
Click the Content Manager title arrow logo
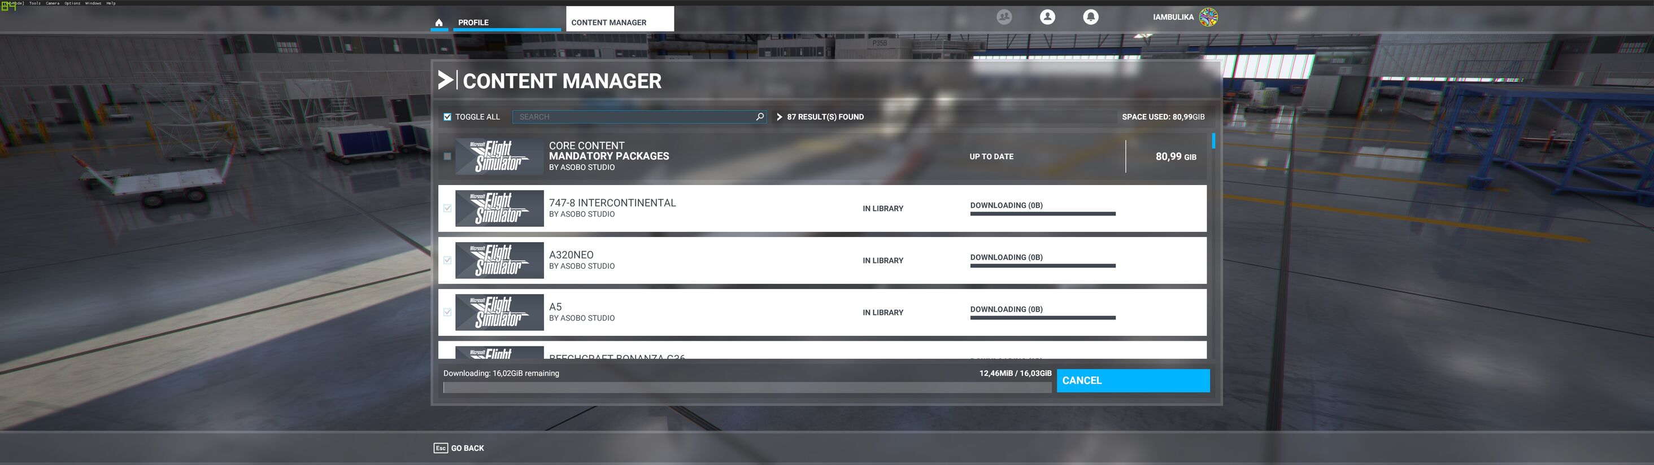[x=446, y=81]
